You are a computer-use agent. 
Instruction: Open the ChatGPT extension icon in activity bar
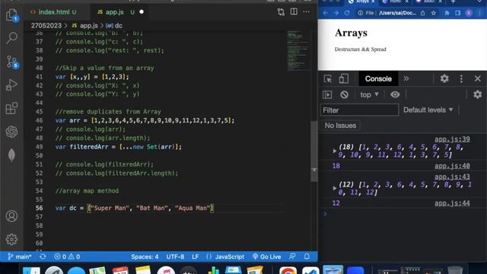pyautogui.click(x=12, y=132)
